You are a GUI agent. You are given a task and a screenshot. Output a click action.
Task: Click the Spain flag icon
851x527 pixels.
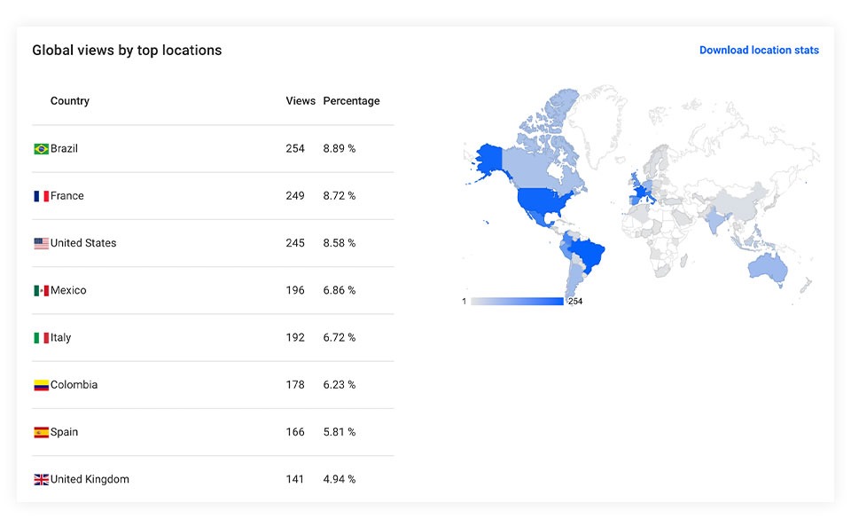tap(42, 432)
